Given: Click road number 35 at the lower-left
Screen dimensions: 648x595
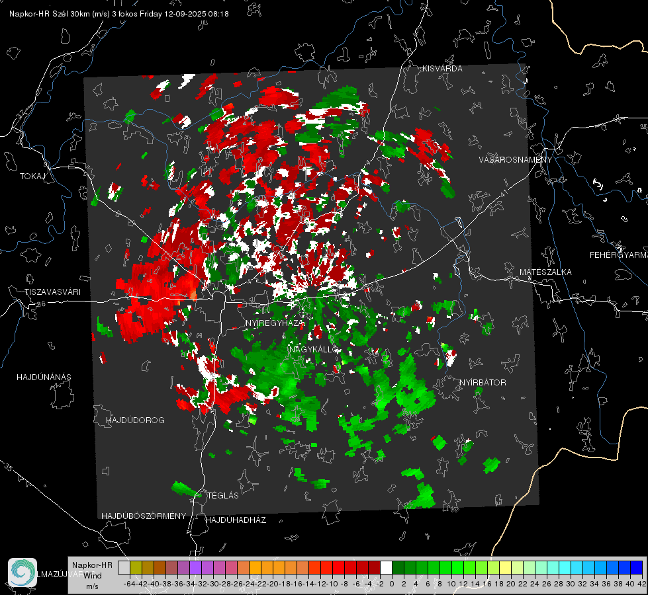Looking at the screenshot, I should [x=8, y=468].
